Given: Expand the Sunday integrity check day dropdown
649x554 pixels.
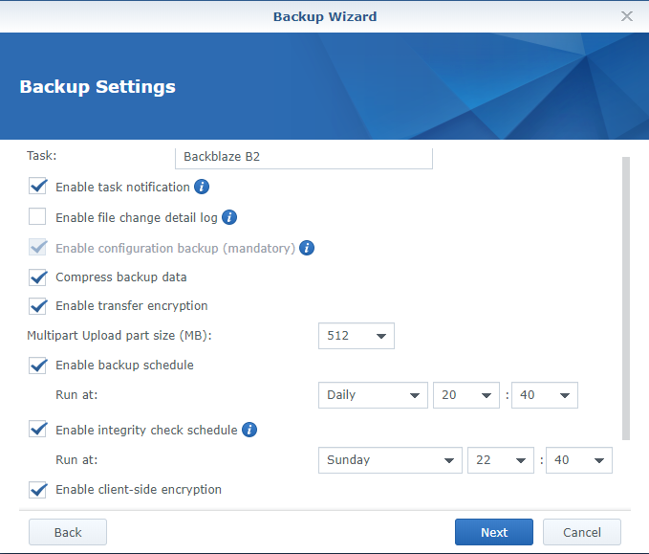Looking at the screenshot, I should pyautogui.click(x=390, y=460).
